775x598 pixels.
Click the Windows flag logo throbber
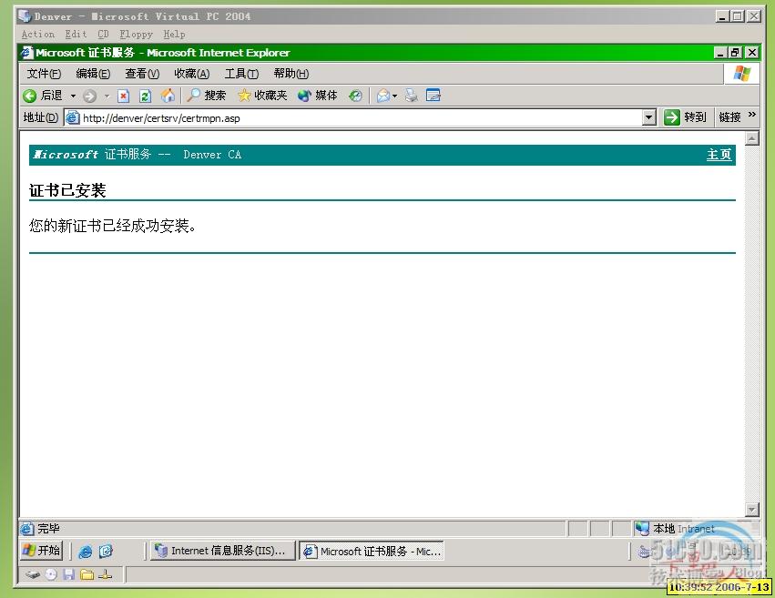point(742,74)
